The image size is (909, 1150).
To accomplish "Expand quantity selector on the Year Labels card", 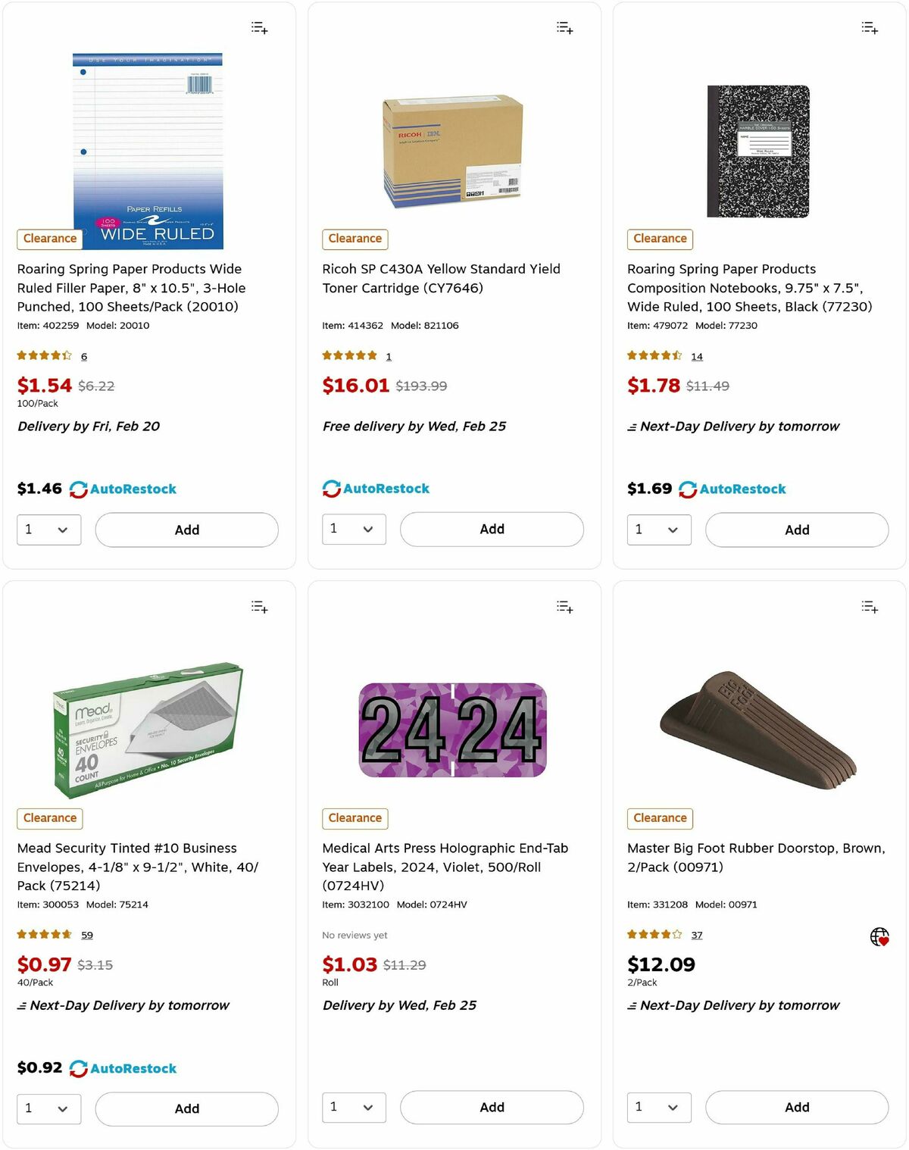I will 353,1108.
